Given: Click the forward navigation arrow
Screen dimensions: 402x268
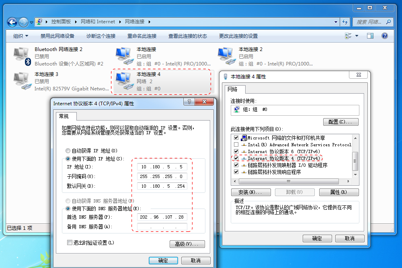Looking at the screenshot, I should coord(23,22).
